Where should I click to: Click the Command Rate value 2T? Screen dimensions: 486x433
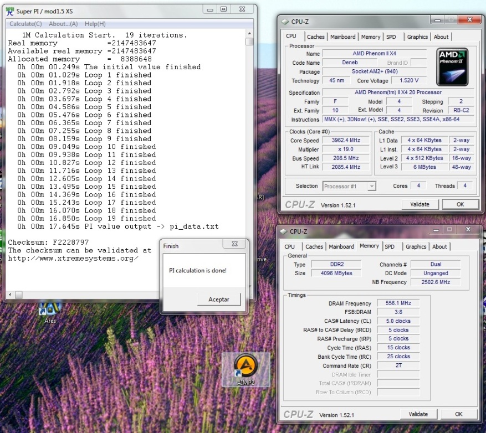click(398, 365)
